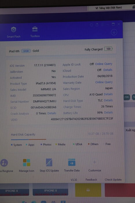Select Product Type iPad7,6 (A1954)
Viewport: 135px width, 203px height.
tap(46, 83)
